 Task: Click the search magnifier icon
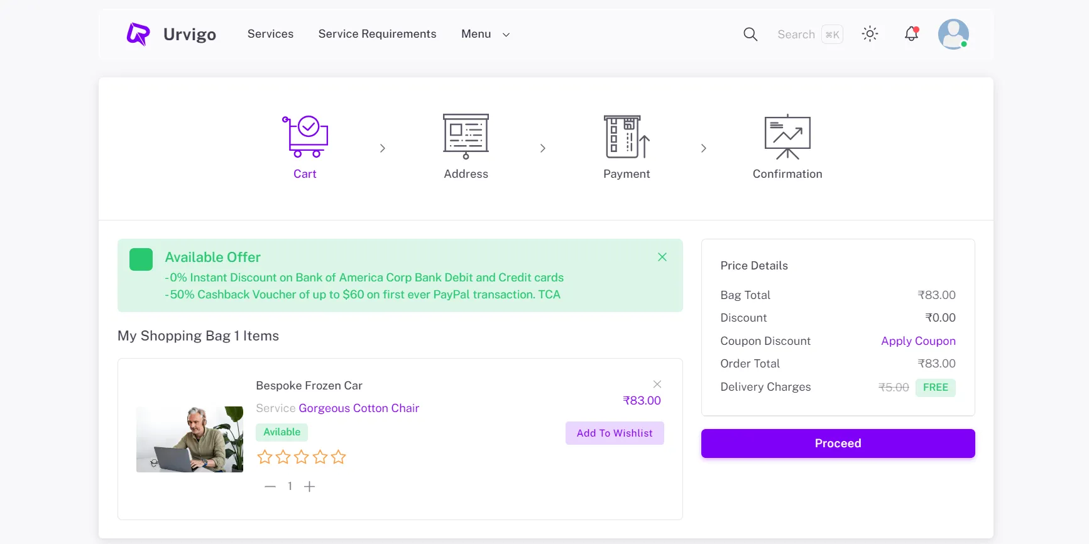coord(750,35)
